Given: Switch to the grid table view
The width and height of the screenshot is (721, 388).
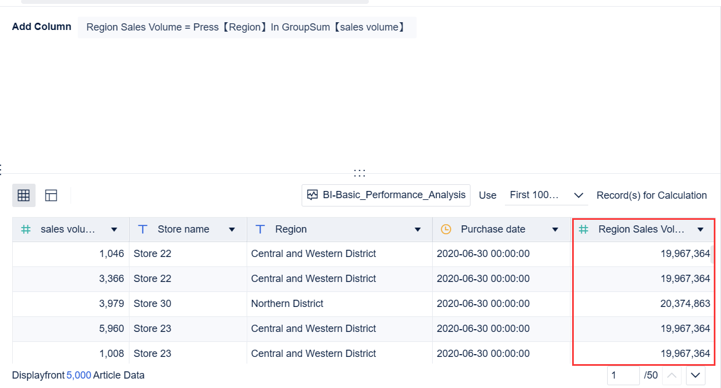Looking at the screenshot, I should pos(23,195).
